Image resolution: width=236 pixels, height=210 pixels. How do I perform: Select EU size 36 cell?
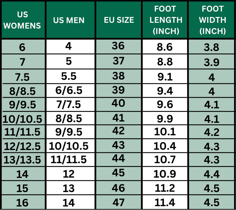pyautogui.click(x=118, y=46)
